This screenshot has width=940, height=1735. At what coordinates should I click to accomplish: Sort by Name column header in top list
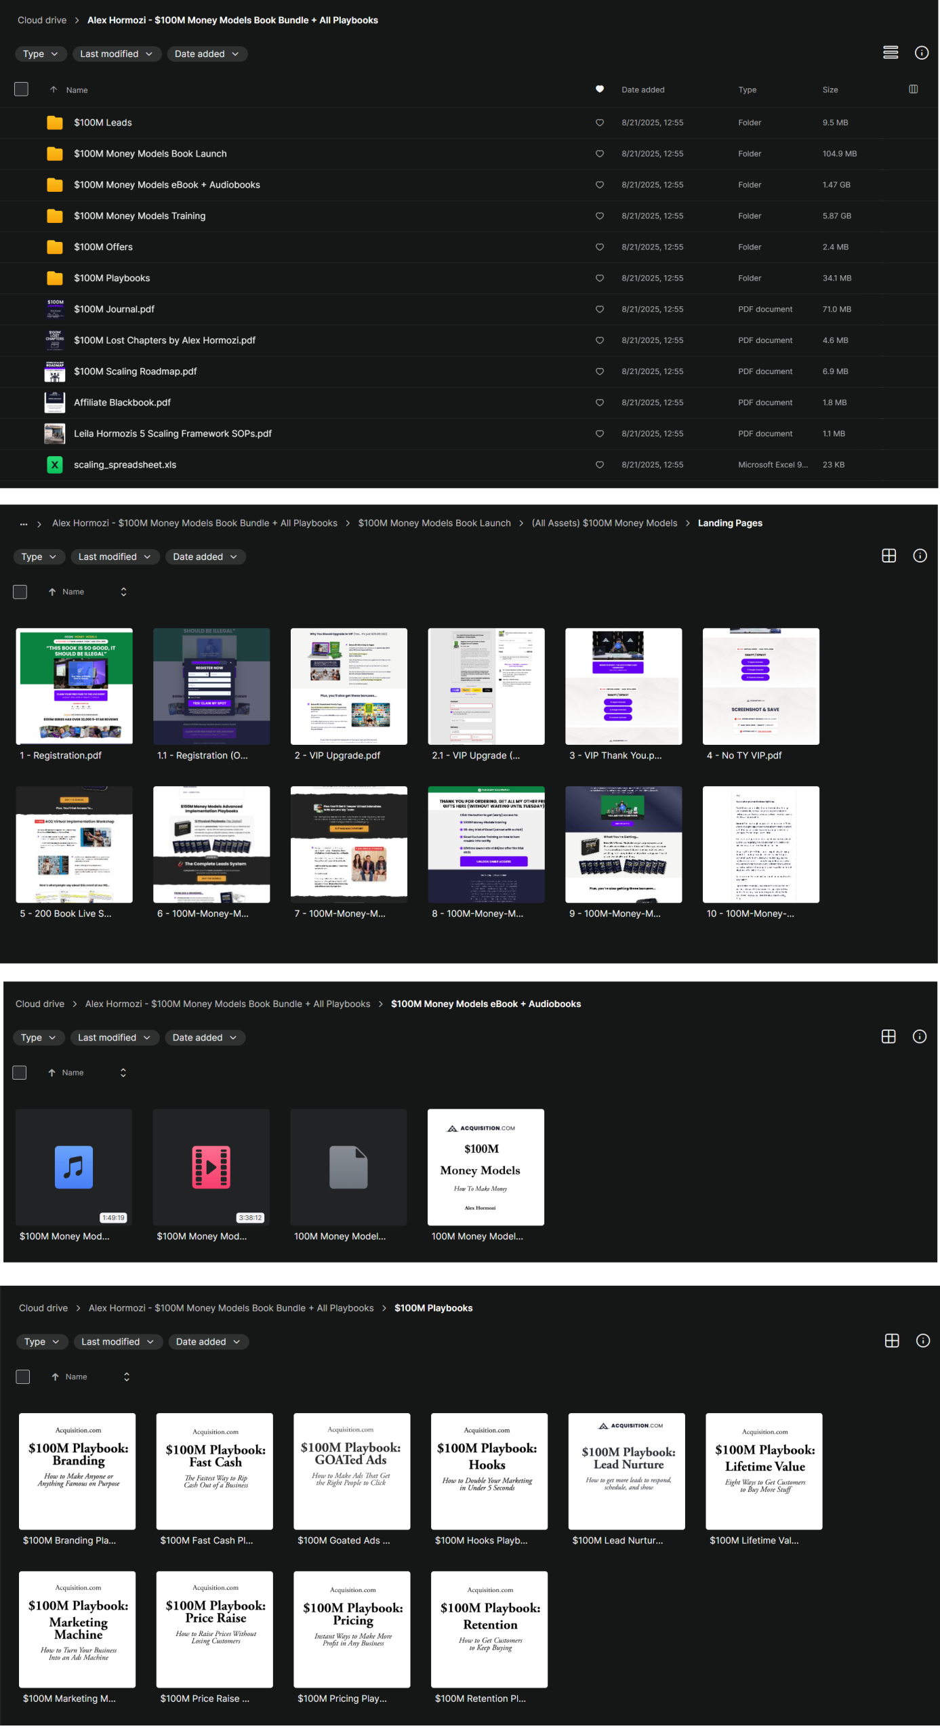tap(77, 90)
